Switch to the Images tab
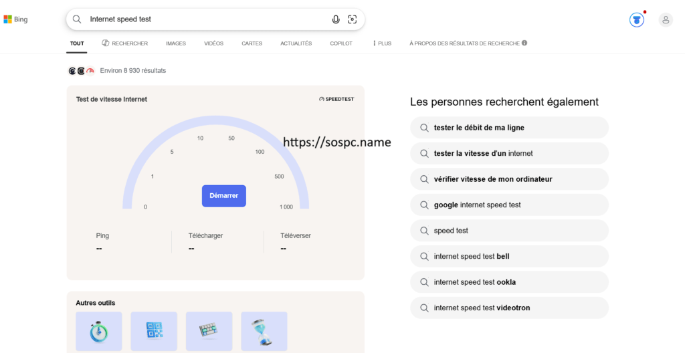 176,43
